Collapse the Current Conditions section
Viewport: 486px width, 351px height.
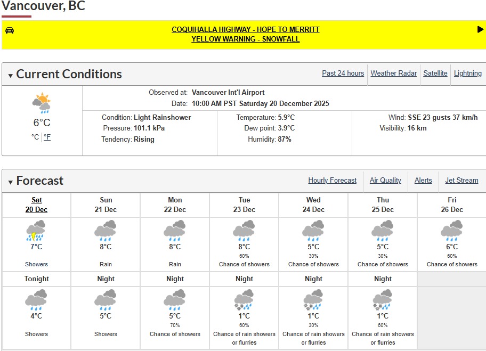[x=11, y=76]
